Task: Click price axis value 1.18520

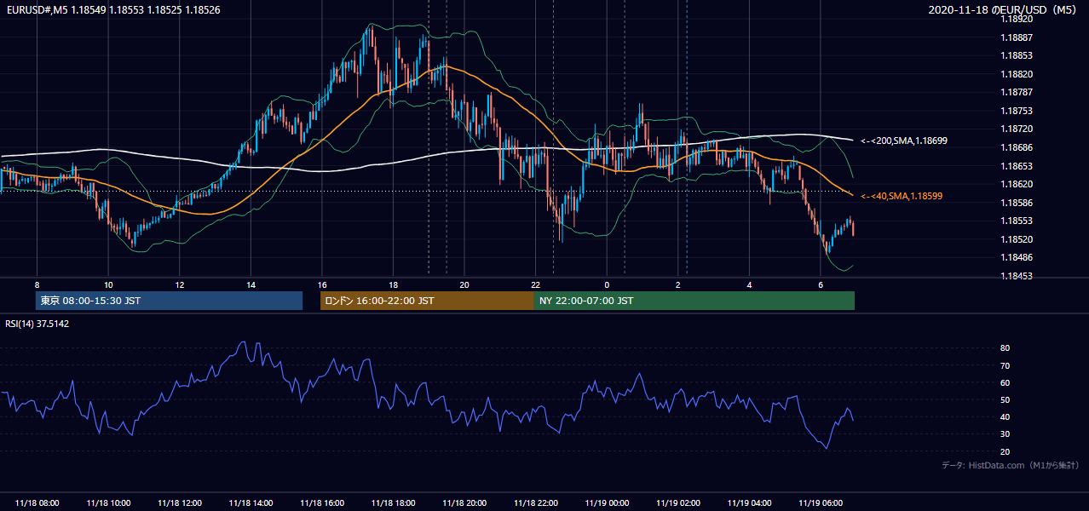Action: (x=1017, y=239)
